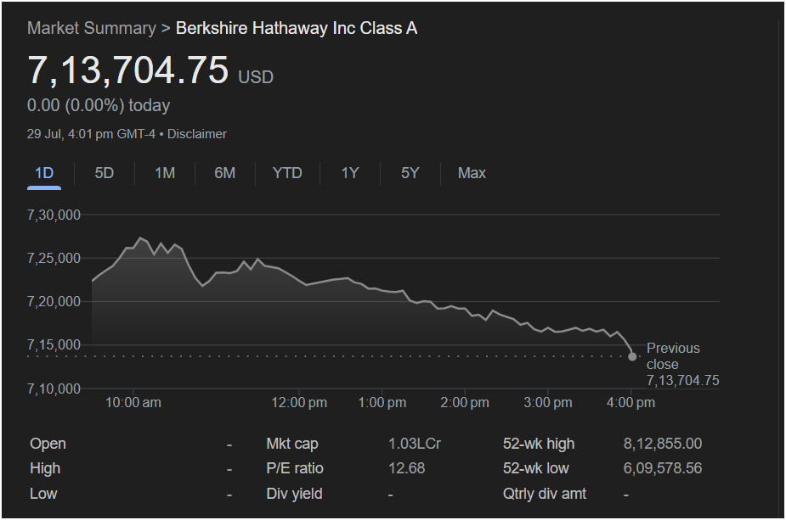Viewport: 786px width, 520px height.
Task: Click the Div yield label
Action: point(294,494)
